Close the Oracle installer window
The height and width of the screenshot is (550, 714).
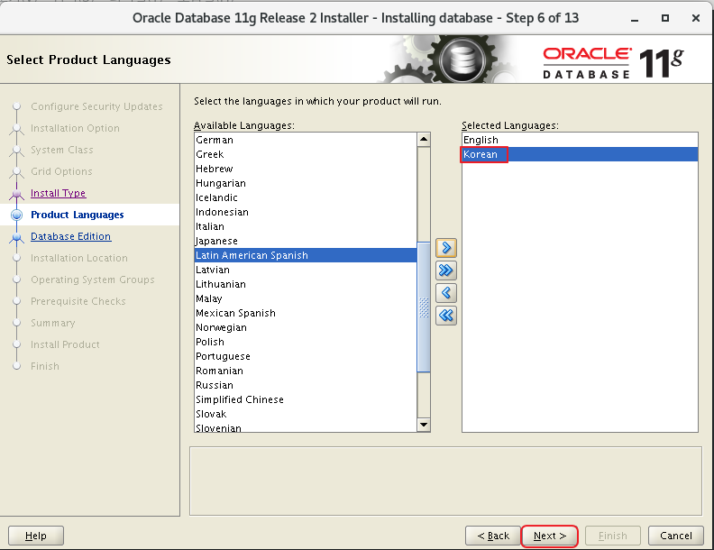coord(696,18)
